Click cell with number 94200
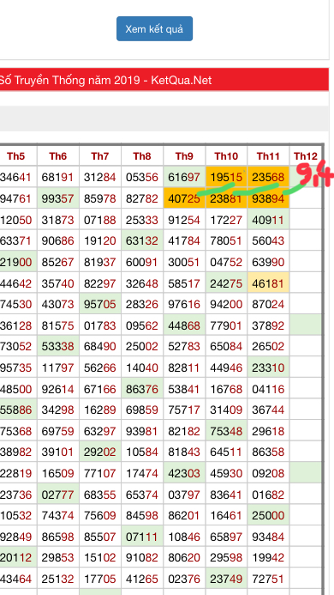Screen dimensions: 334x595 [x=226, y=304]
